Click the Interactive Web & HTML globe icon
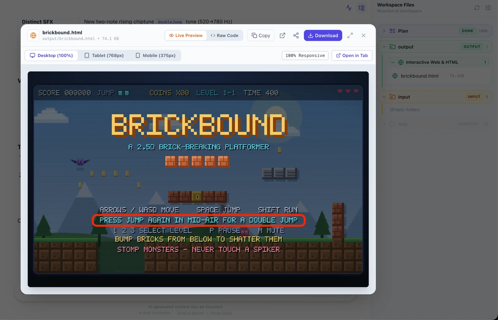This screenshot has width=498, height=320. (401, 62)
